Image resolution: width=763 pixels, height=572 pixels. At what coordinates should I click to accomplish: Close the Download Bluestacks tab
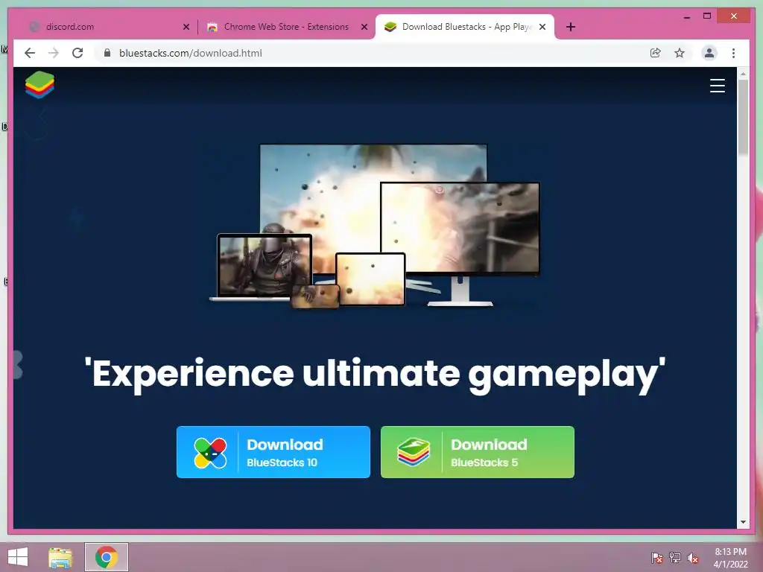[x=542, y=28]
